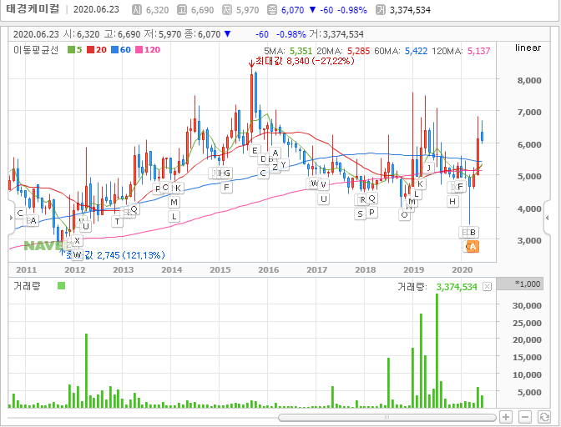Viewport: 561px width, 427px height.
Task: Click the 거 volume icon in header
Action: (381, 10)
